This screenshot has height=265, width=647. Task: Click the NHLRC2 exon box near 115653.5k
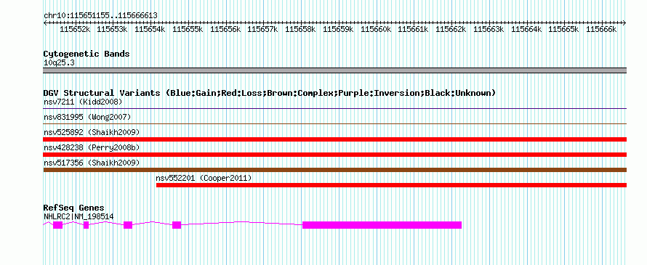tap(128, 224)
